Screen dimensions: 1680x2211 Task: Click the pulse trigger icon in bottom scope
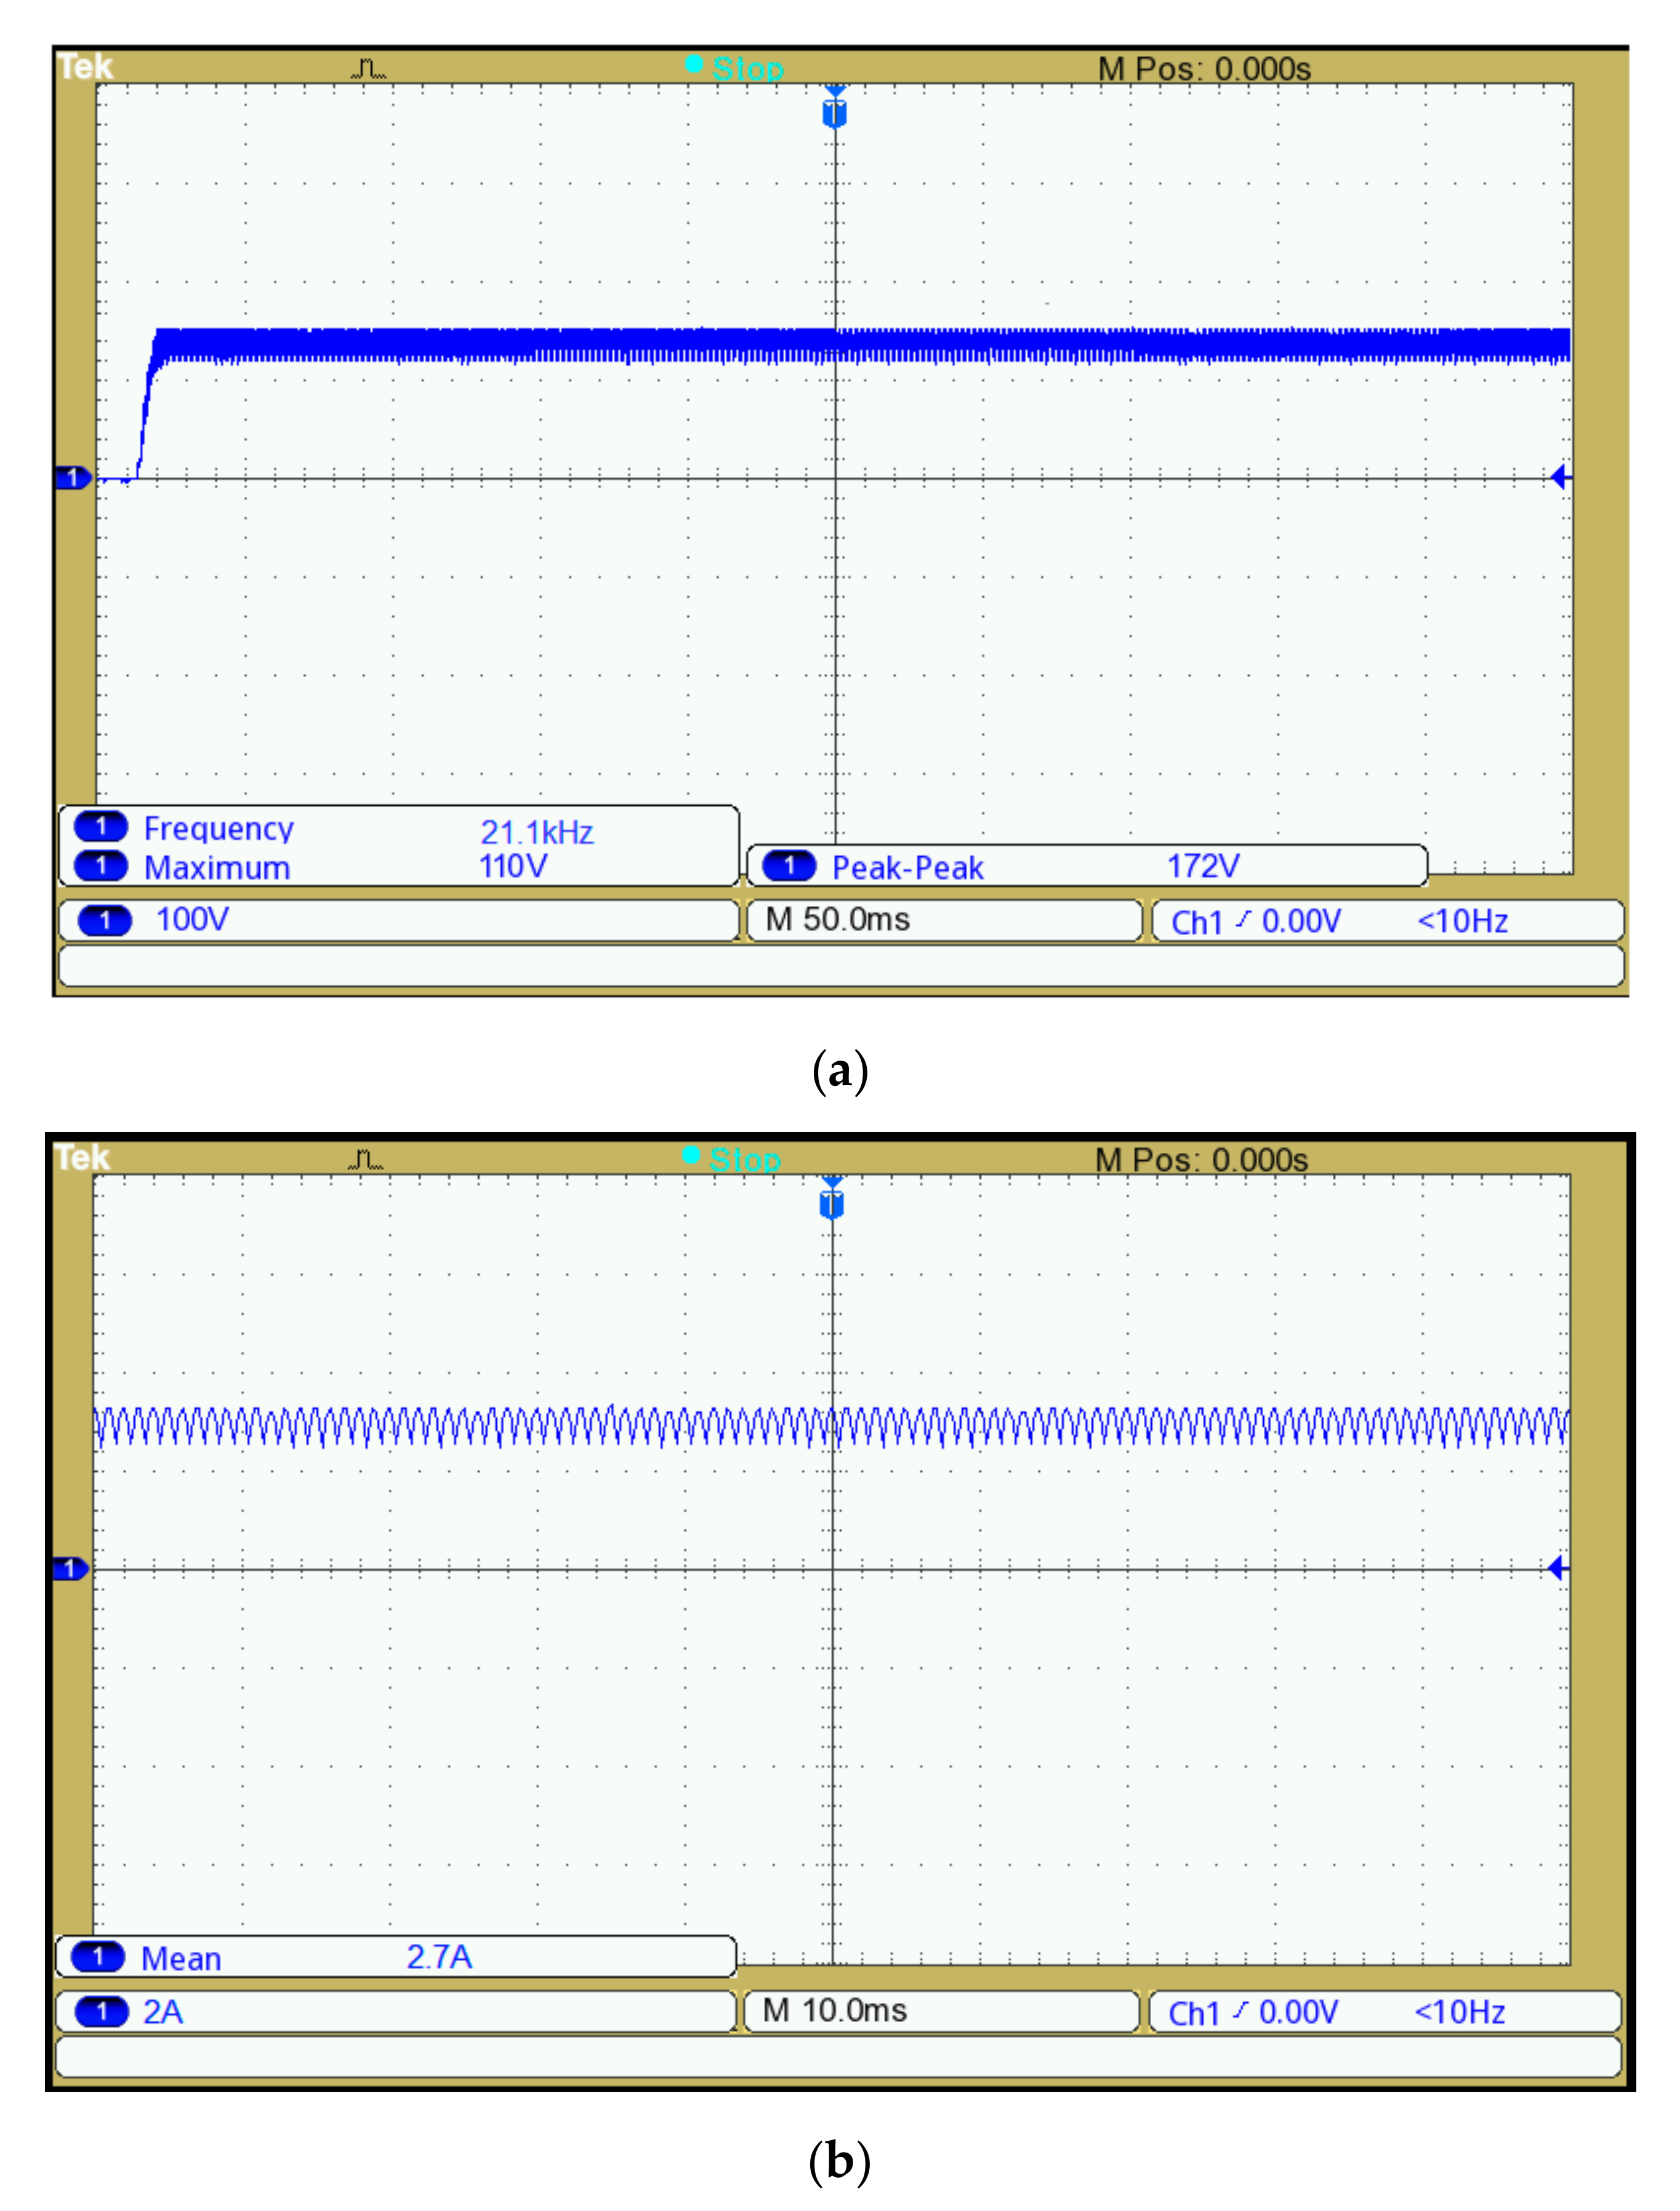pos(365,1160)
